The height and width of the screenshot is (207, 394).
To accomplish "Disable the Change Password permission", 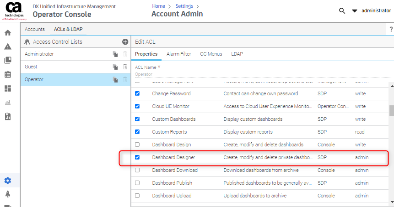I will (138, 93).
